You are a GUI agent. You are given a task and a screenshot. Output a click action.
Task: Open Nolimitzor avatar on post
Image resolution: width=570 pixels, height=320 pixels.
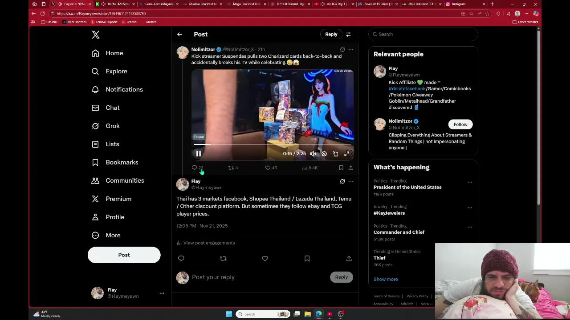(x=183, y=52)
